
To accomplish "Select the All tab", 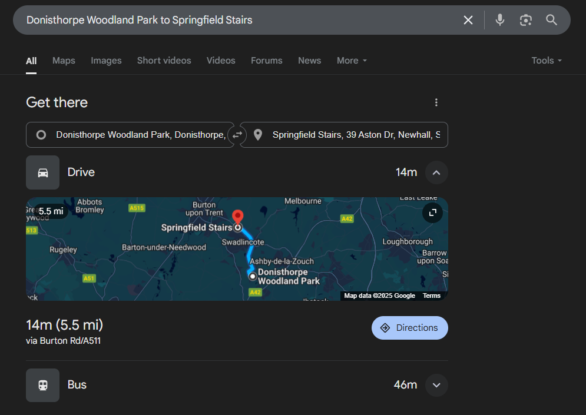I will [31, 61].
